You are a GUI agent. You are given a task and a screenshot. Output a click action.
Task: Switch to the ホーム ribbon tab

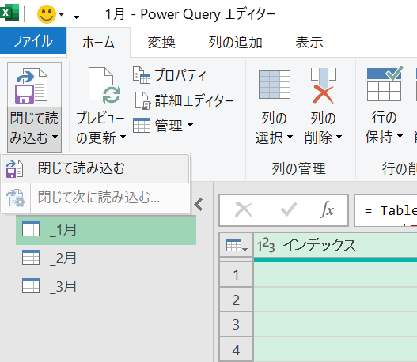click(98, 43)
